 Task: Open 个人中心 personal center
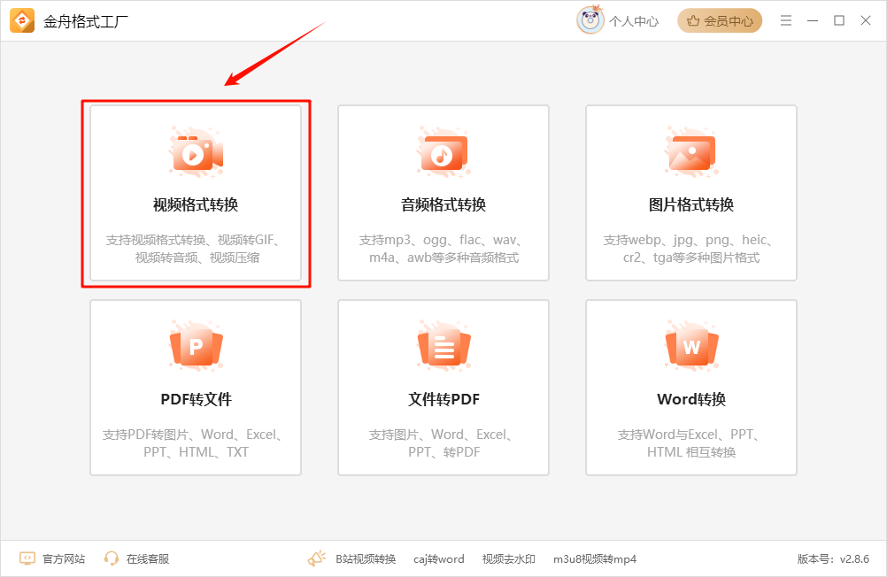click(x=634, y=21)
